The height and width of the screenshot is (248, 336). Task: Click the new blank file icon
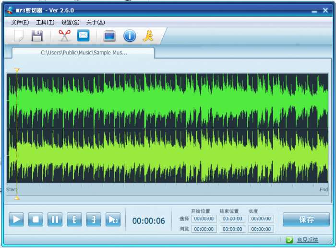pyautogui.click(x=19, y=36)
